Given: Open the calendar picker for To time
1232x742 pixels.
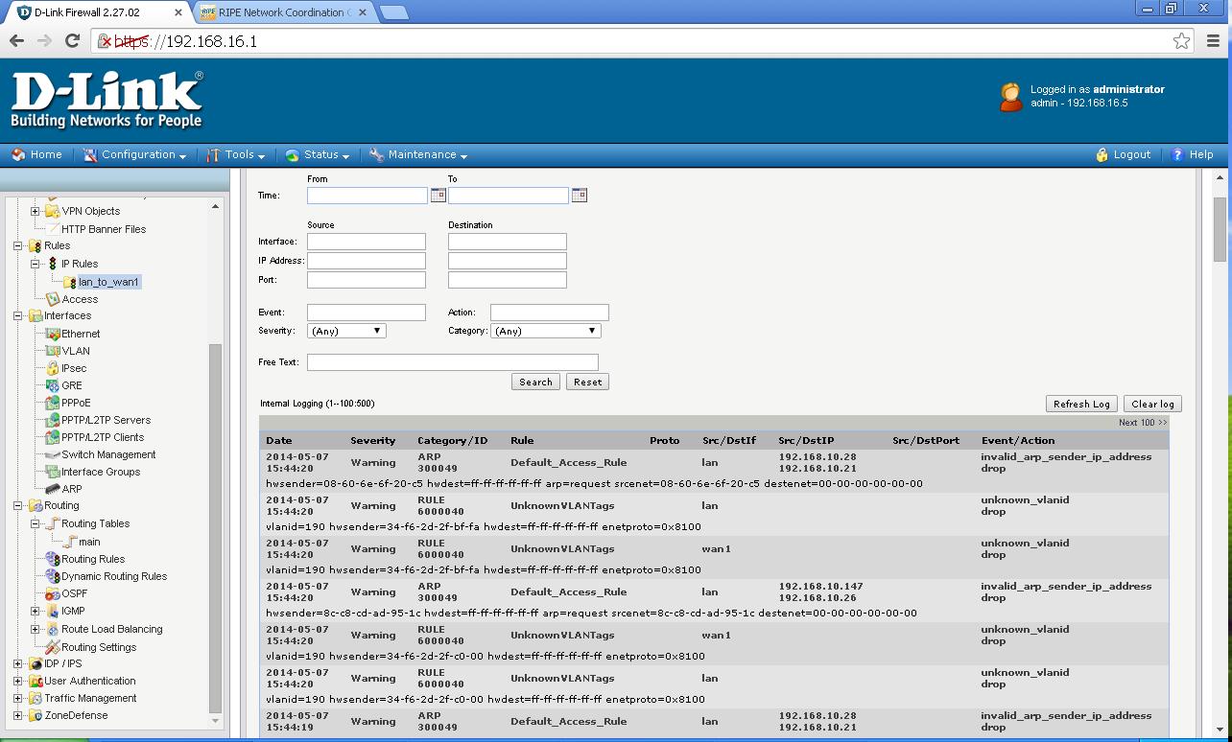Looking at the screenshot, I should click(x=579, y=196).
